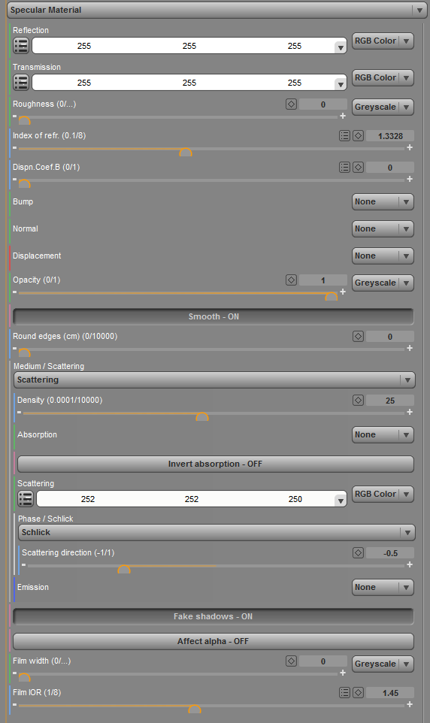Screen dimensions: 430x723
Task: Click the Density slider handle
Action: click(x=202, y=417)
